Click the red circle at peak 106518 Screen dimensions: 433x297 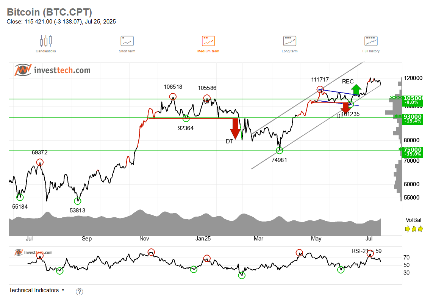pos(173,96)
